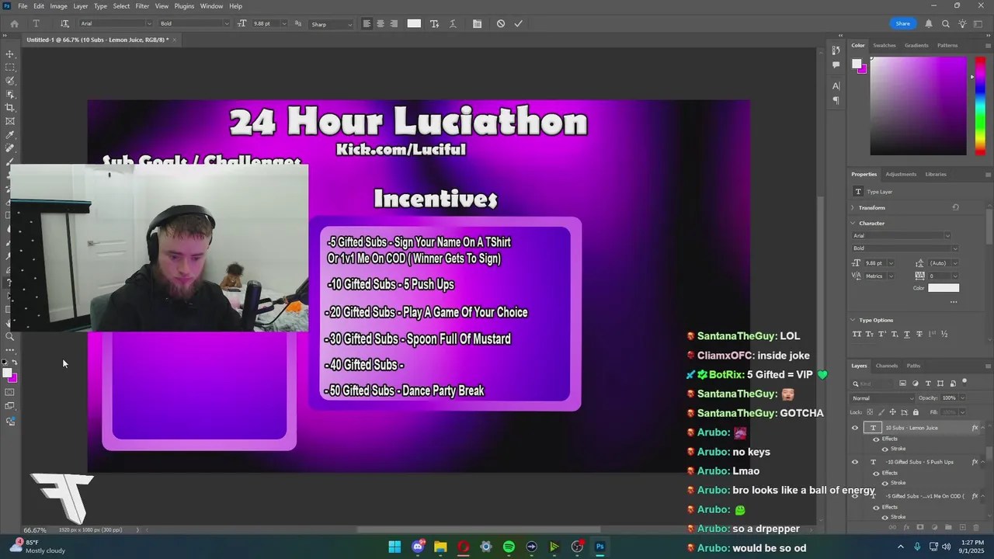994x559 pixels.
Task: Click the text color swatch in options bar
Action: click(414, 24)
